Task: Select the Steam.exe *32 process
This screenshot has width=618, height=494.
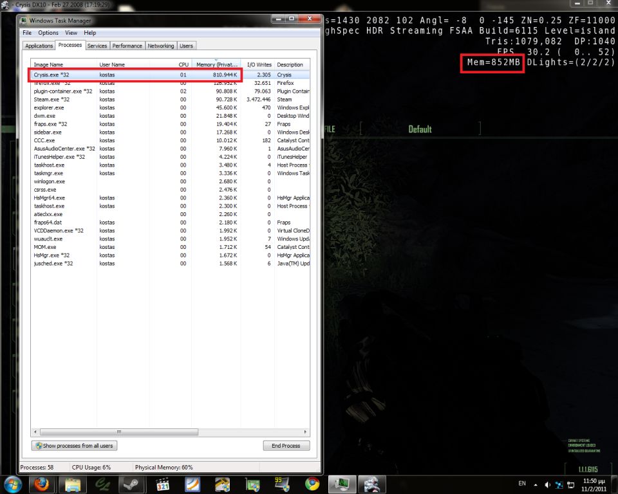Action: tap(170, 99)
